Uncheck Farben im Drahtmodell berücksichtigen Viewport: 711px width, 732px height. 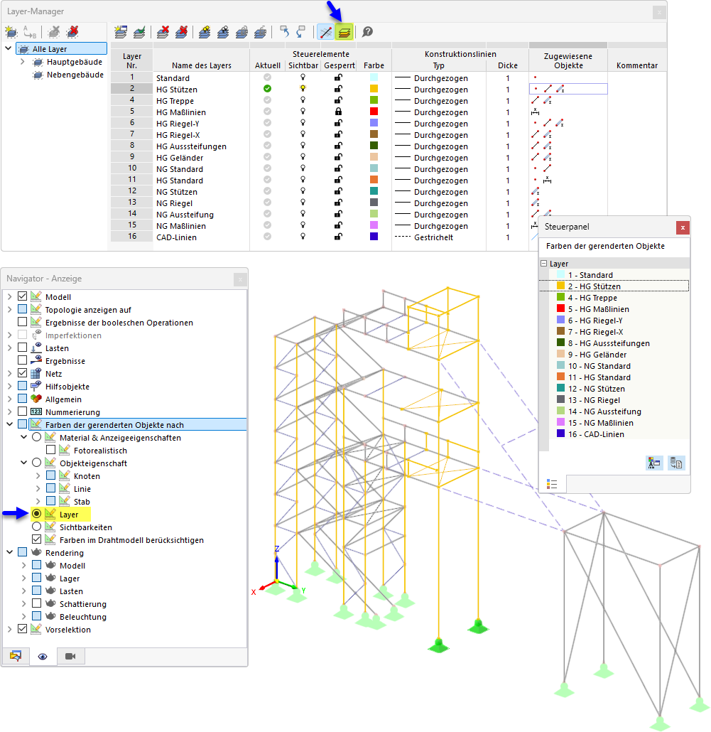[36, 539]
